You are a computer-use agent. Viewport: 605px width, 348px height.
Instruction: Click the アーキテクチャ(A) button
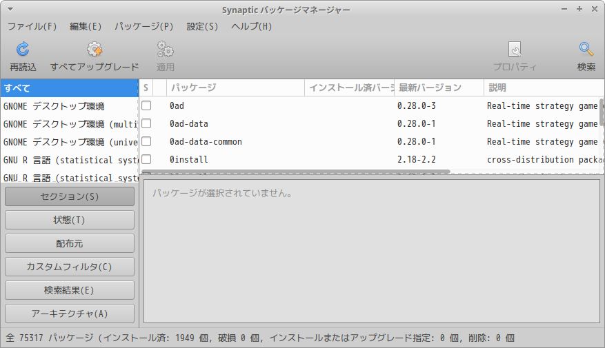tap(70, 314)
